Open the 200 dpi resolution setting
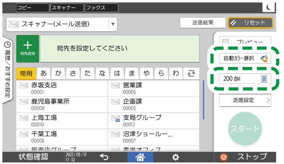The image size is (284, 164). click(x=245, y=79)
